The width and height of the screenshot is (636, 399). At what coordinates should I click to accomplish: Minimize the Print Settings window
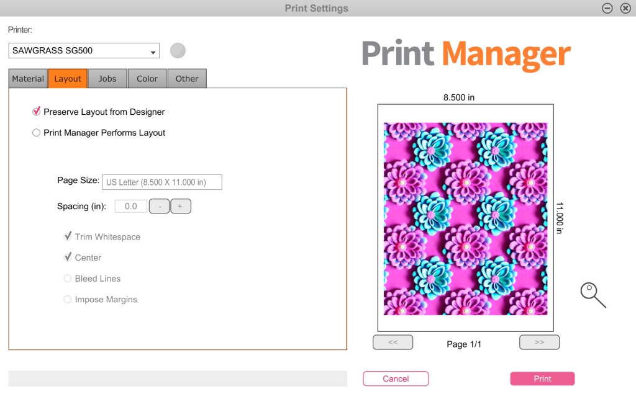607,8
